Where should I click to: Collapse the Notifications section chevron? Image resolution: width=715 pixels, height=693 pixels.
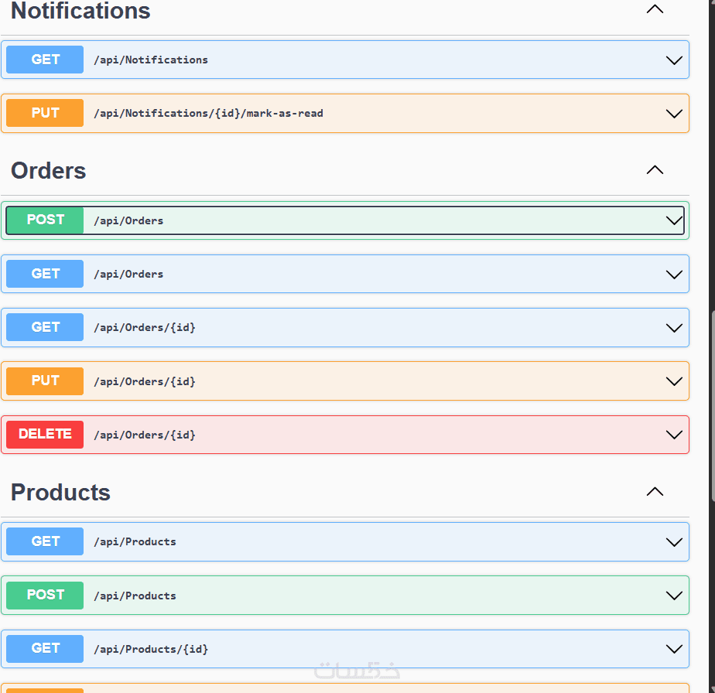click(655, 10)
